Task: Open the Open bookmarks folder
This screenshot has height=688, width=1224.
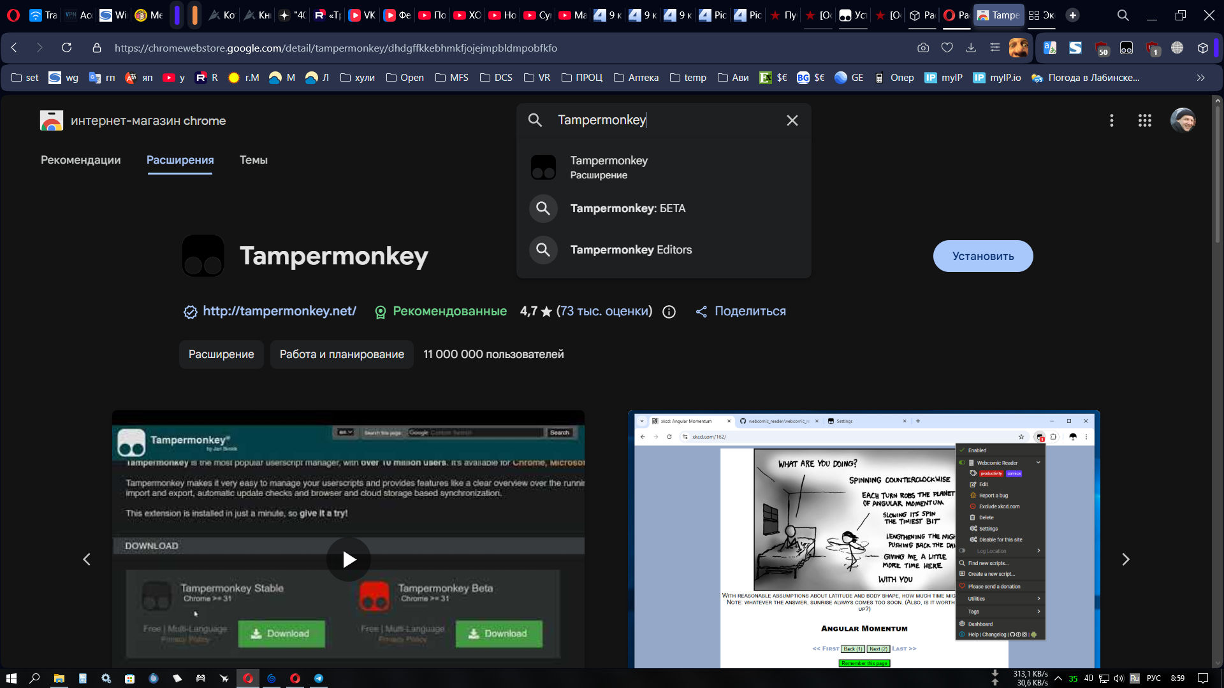Action: pyautogui.click(x=405, y=78)
